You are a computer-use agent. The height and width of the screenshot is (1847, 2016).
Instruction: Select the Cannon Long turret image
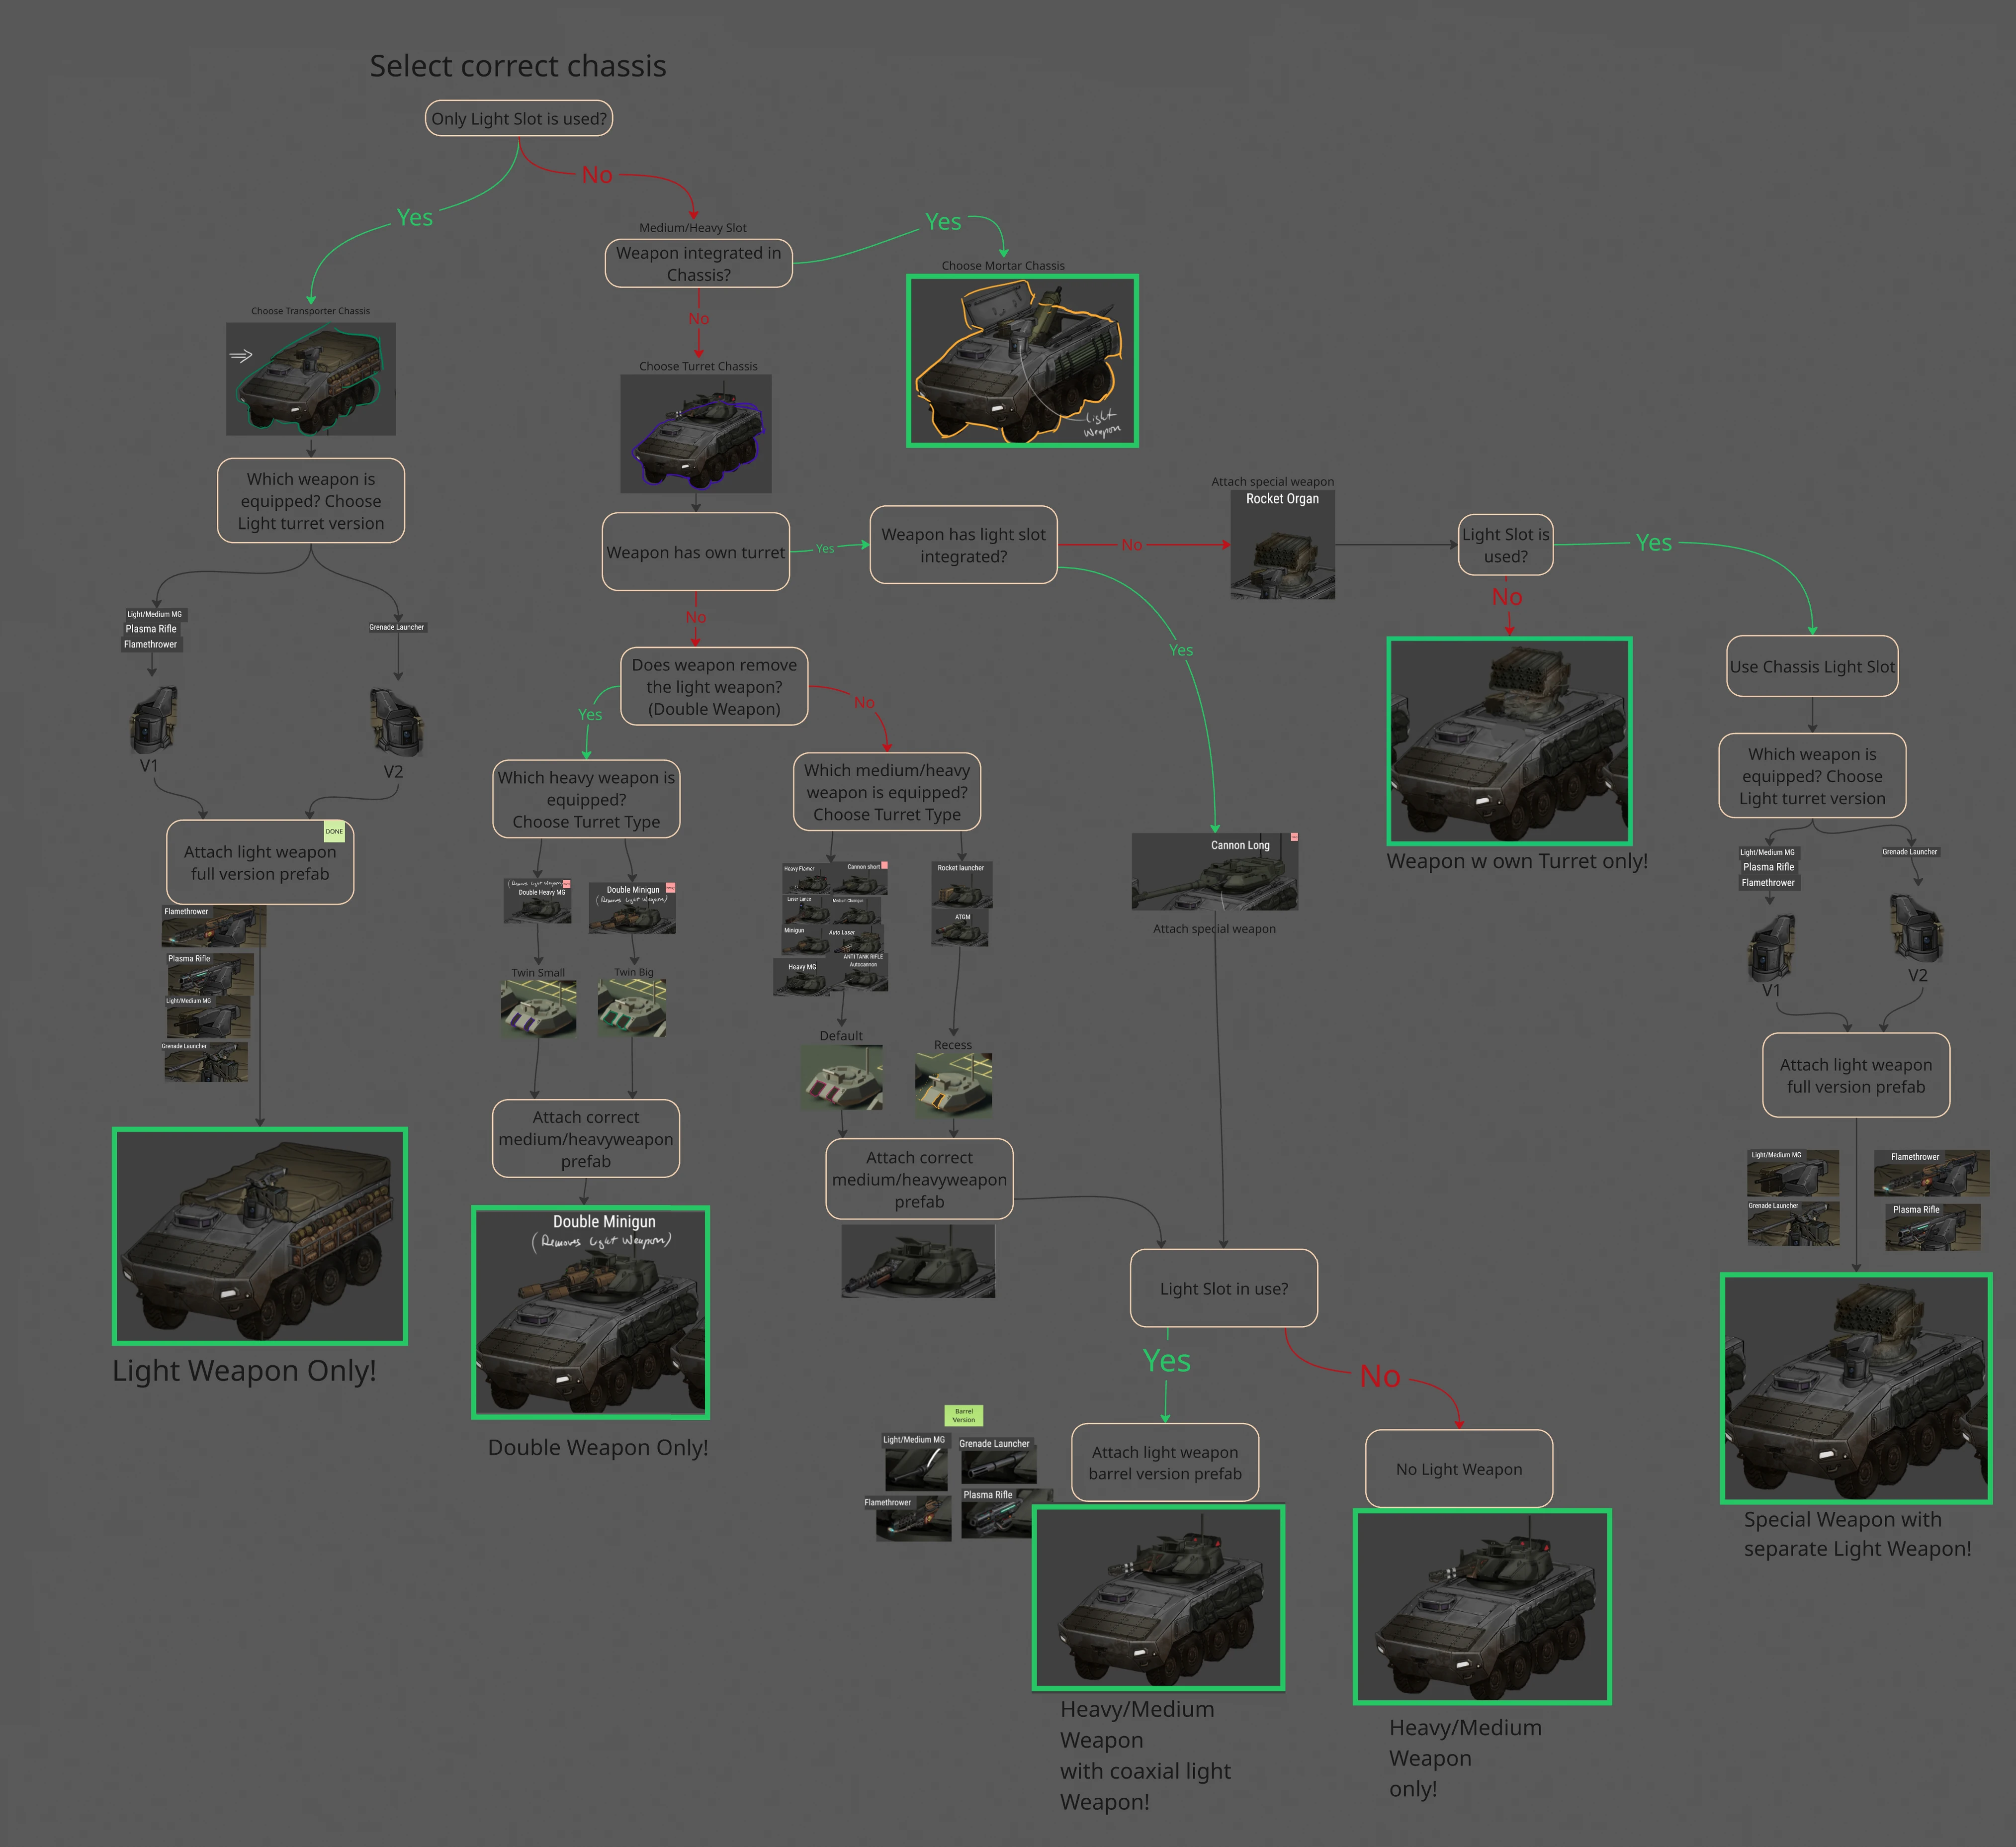coord(1214,871)
